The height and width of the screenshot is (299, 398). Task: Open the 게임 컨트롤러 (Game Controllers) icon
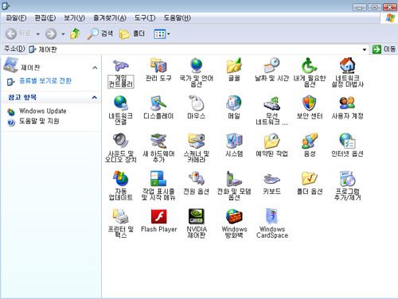click(121, 65)
